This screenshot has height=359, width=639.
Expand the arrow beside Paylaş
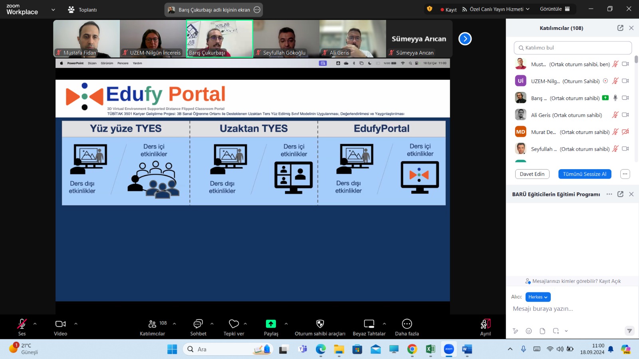click(x=286, y=323)
